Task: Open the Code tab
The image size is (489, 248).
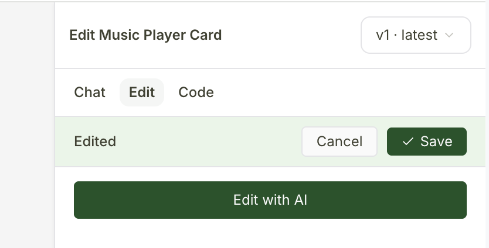Action: point(196,92)
